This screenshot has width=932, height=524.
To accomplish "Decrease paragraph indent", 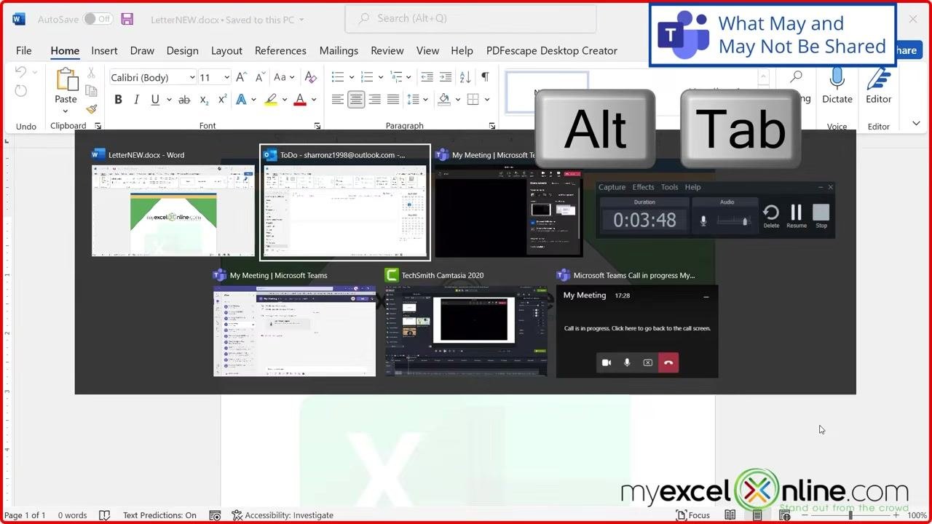I will (427, 77).
